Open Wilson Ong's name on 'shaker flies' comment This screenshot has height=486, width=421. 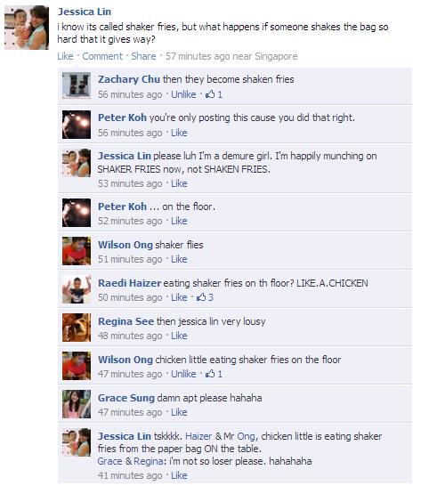coord(125,245)
